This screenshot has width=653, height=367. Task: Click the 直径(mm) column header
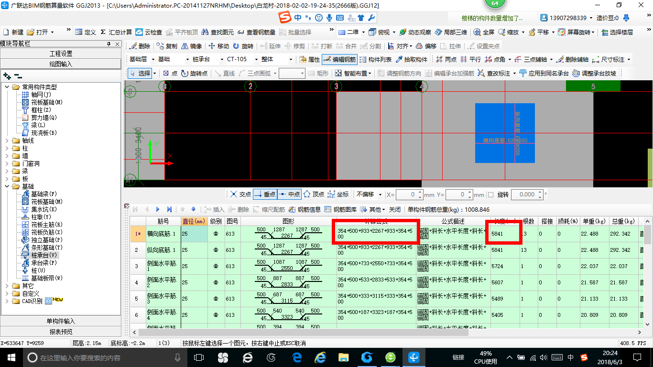tap(194, 221)
